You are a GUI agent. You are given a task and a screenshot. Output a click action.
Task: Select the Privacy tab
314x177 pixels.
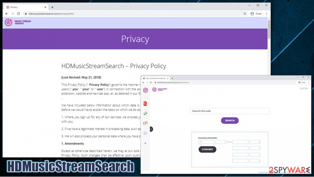click(26, 7)
